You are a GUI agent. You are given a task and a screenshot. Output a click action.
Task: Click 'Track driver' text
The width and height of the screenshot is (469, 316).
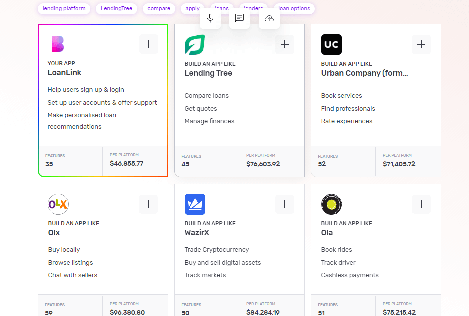[338, 262]
